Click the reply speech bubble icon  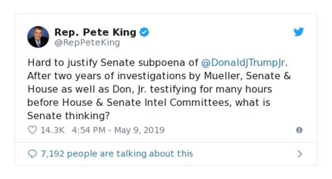[x=32, y=154]
